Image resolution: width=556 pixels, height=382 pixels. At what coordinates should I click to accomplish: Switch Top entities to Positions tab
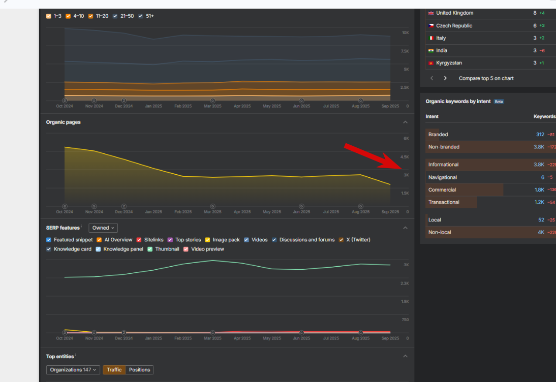(139, 370)
